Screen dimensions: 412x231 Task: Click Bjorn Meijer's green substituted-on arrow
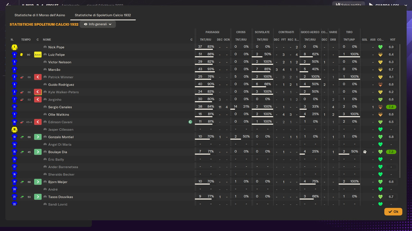(x=38, y=182)
